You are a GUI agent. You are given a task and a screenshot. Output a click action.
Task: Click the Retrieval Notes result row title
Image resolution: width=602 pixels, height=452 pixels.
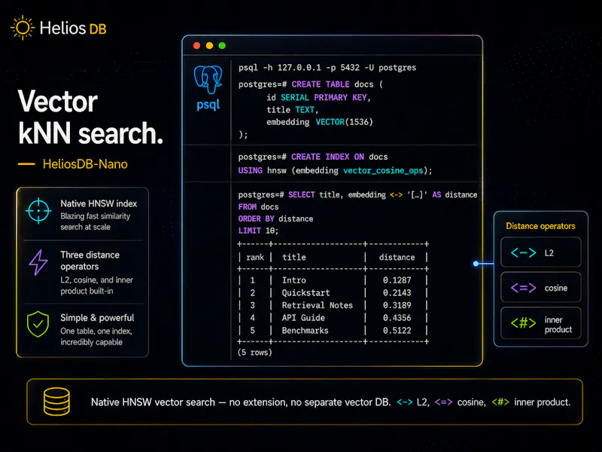318,305
